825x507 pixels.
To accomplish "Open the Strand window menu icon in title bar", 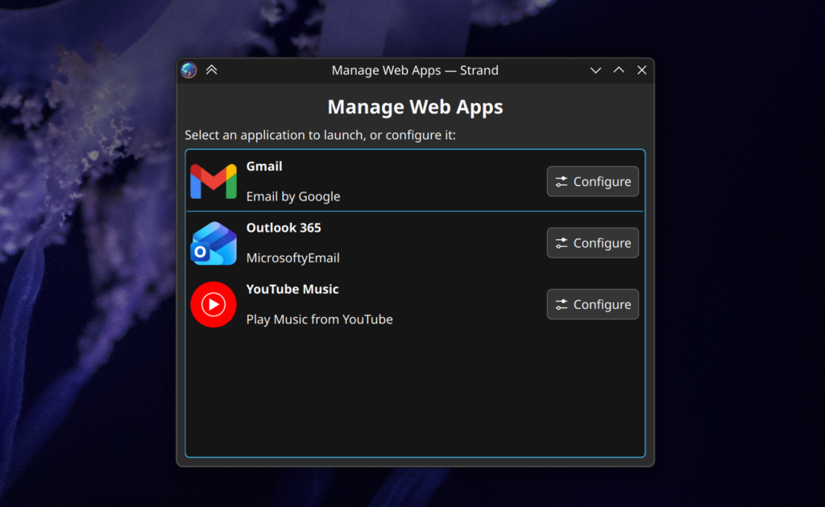I will tap(189, 70).
